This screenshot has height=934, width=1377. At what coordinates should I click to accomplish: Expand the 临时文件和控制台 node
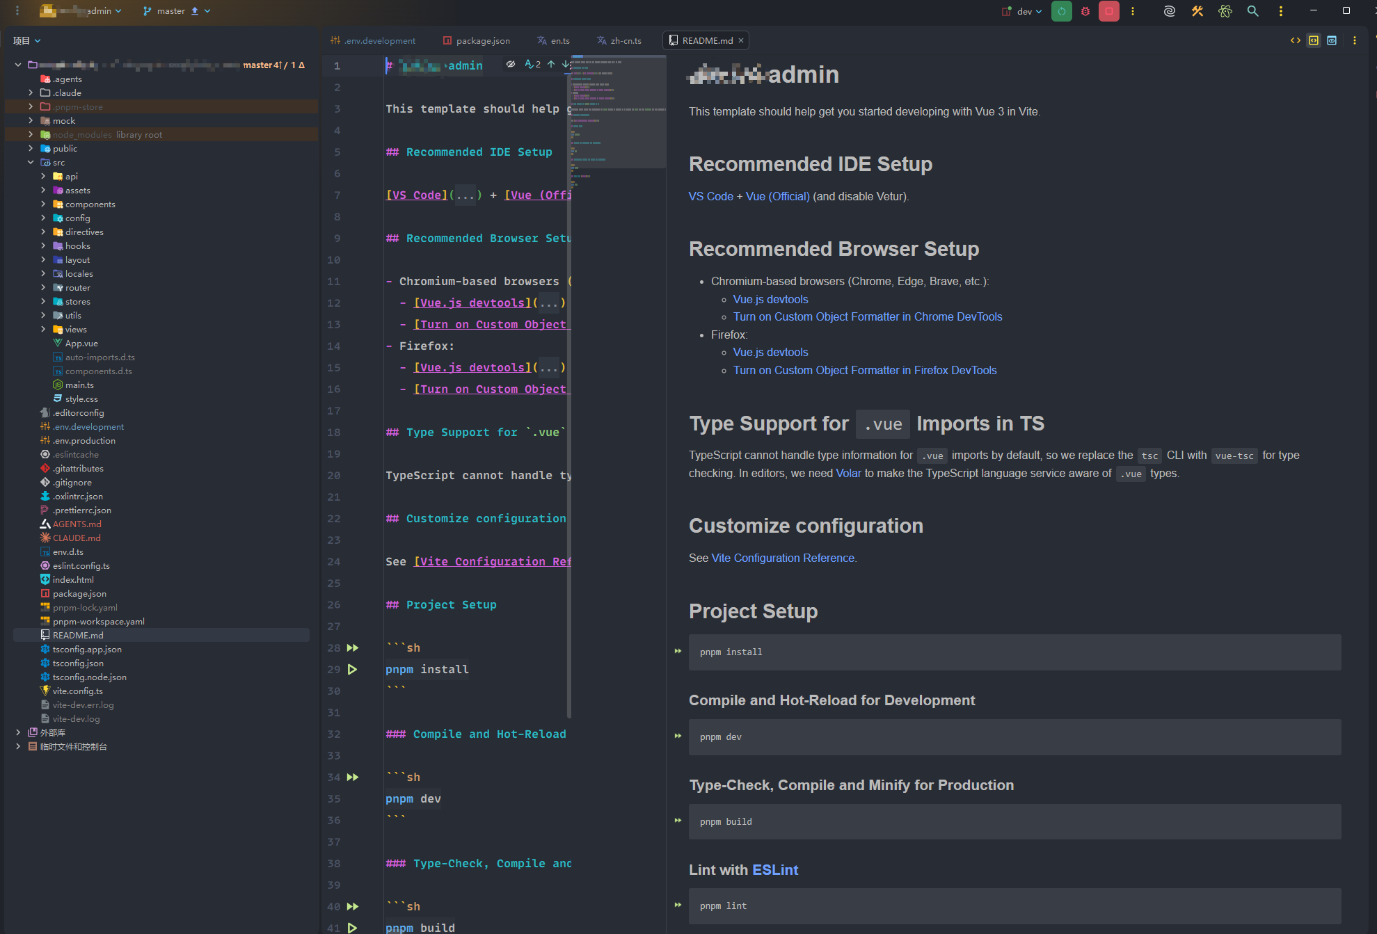click(18, 746)
